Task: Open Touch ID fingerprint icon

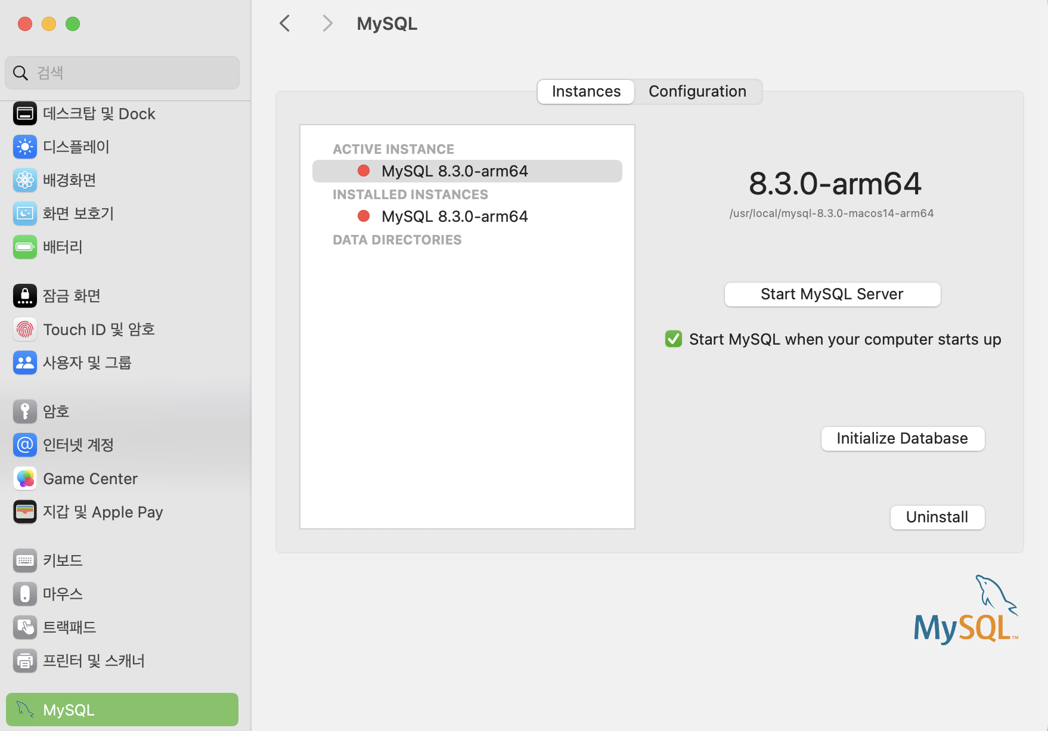Action: pyautogui.click(x=25, y=329)
